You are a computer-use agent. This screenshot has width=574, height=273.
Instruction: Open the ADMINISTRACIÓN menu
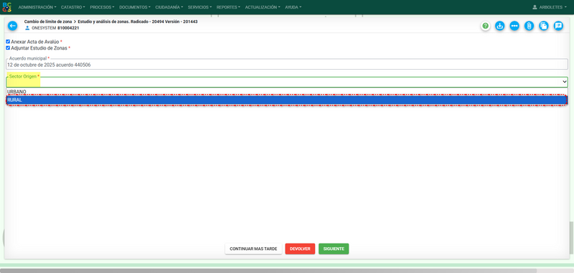click(37, 7)
